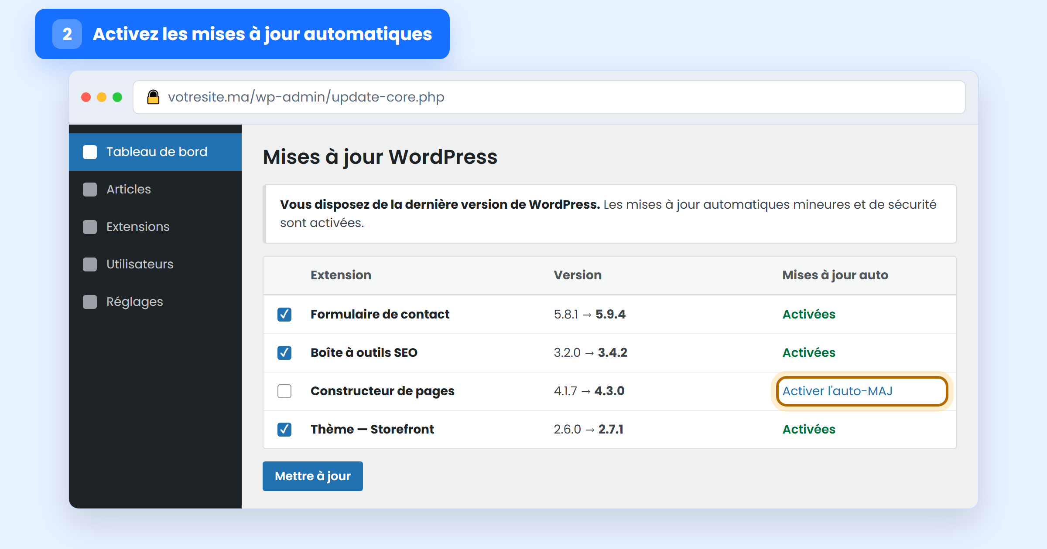The image size is (1047, 549).
Task: Click Activées for Thème — Storefront
Action: (809, 430)
